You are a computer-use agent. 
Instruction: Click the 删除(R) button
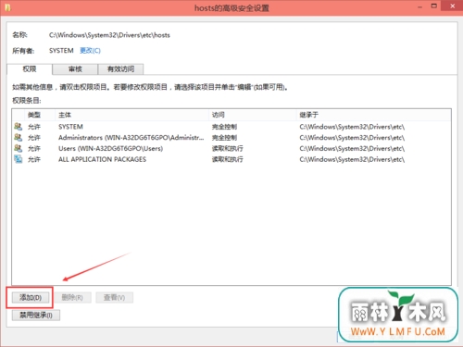(72, 298)
